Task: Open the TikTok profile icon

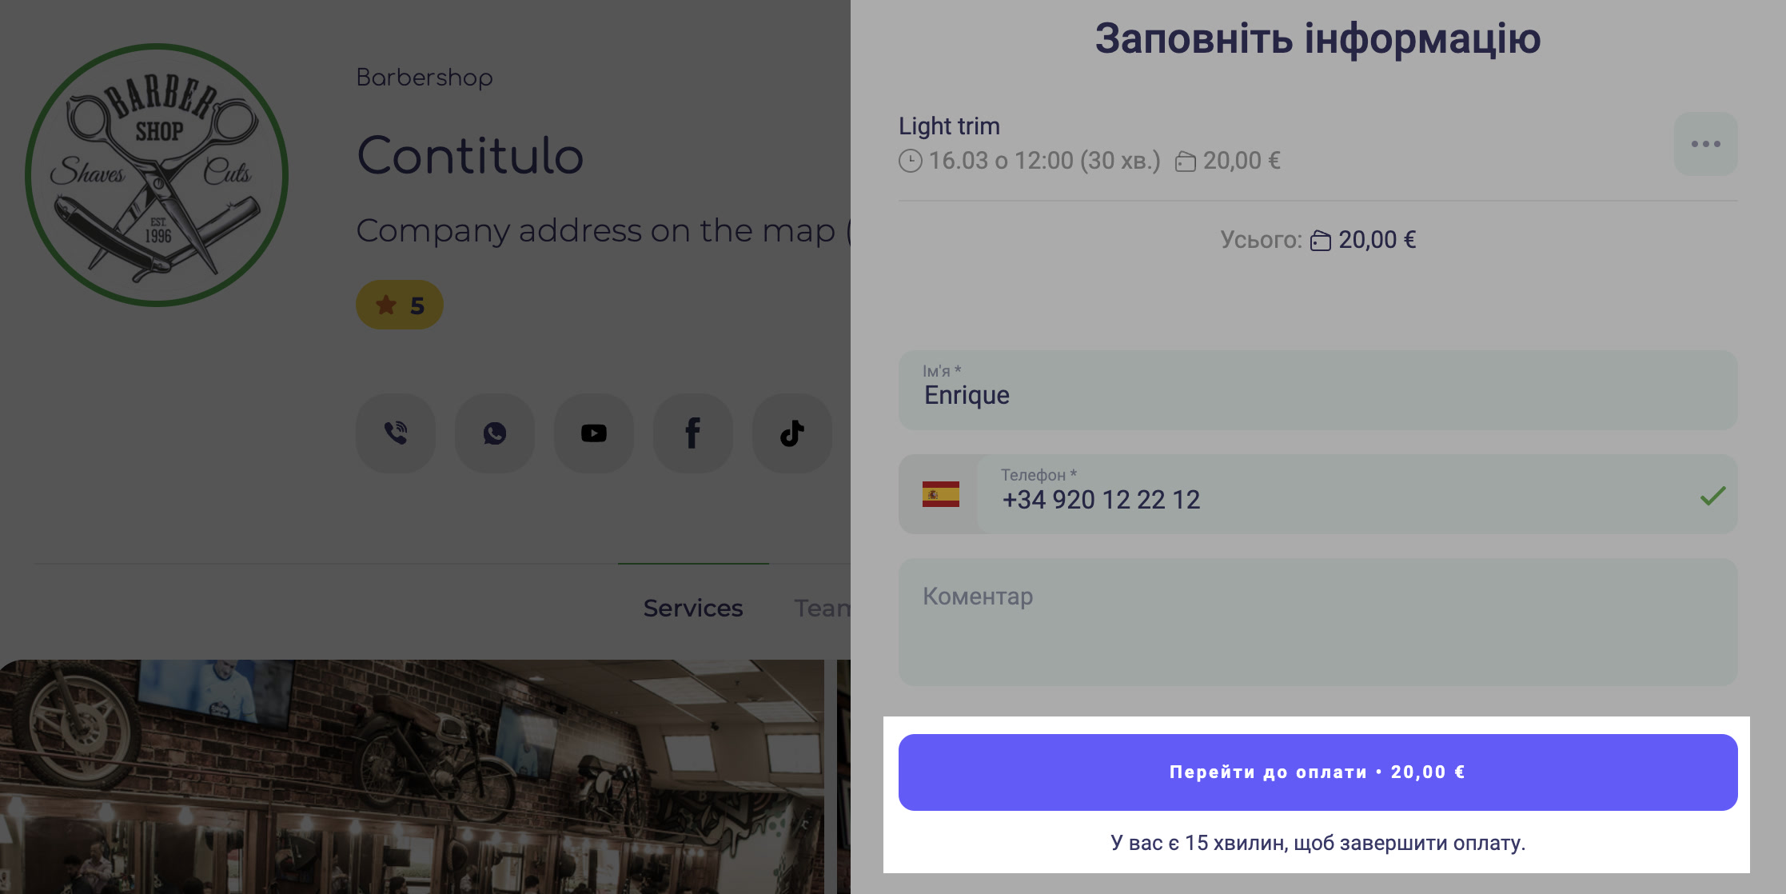Action: coord(792,433)
